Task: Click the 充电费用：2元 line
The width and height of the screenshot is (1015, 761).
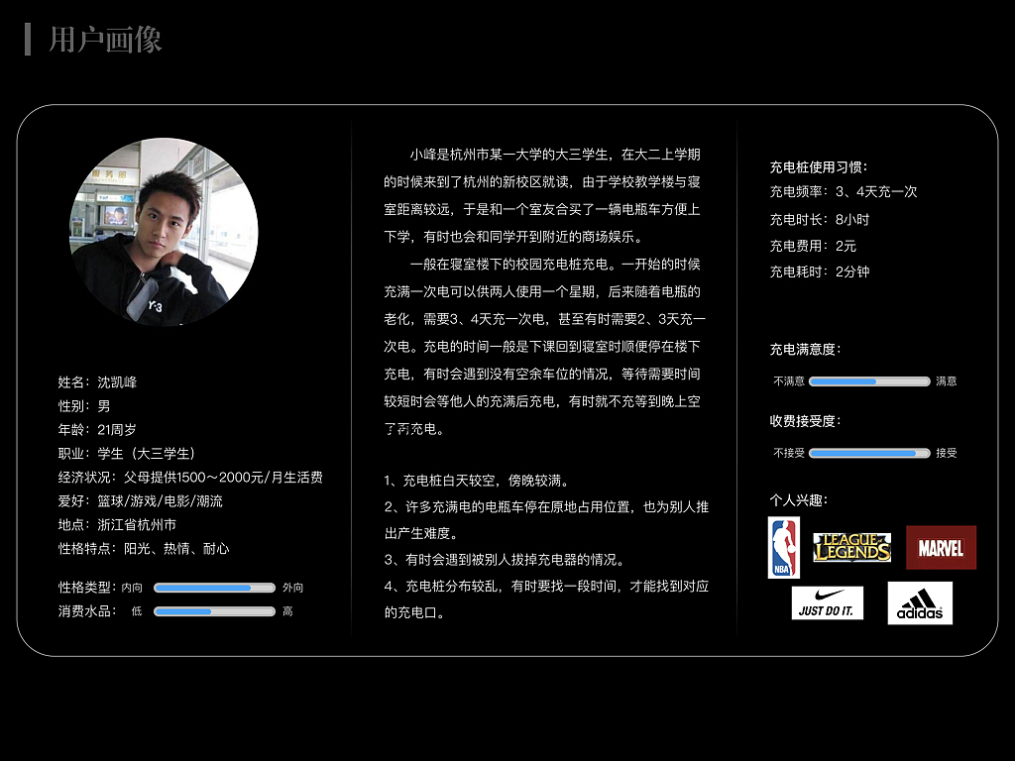Action: 813,246
